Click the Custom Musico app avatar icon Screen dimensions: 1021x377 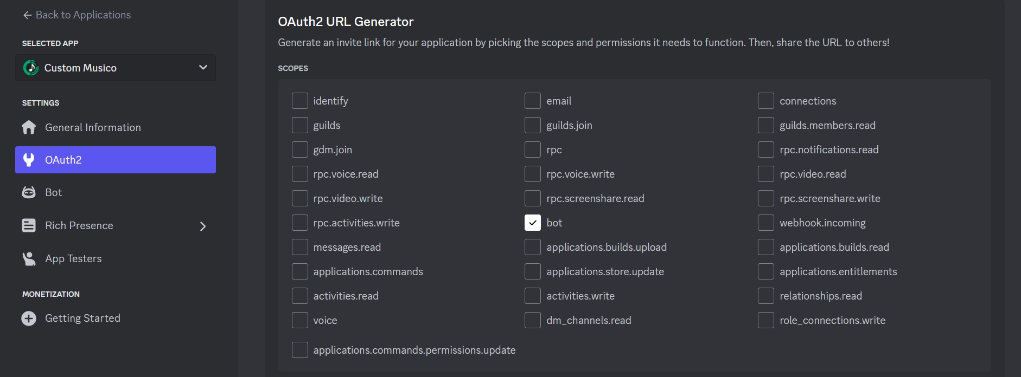pos(31,68)
